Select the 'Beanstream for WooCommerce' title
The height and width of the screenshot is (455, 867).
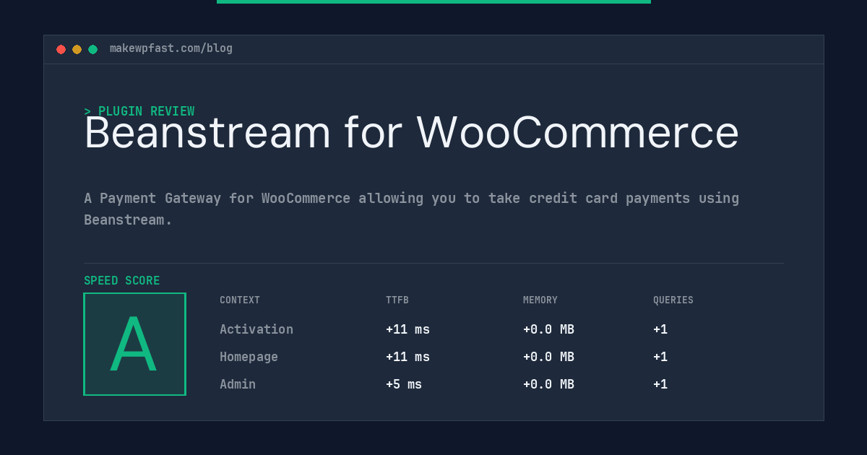(x=411, y=133)
